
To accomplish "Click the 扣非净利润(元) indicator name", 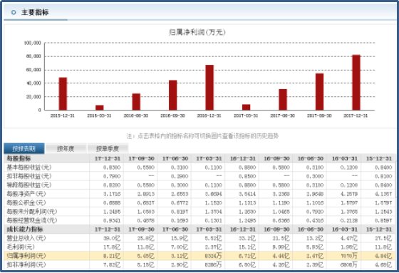I will (26, 265).
